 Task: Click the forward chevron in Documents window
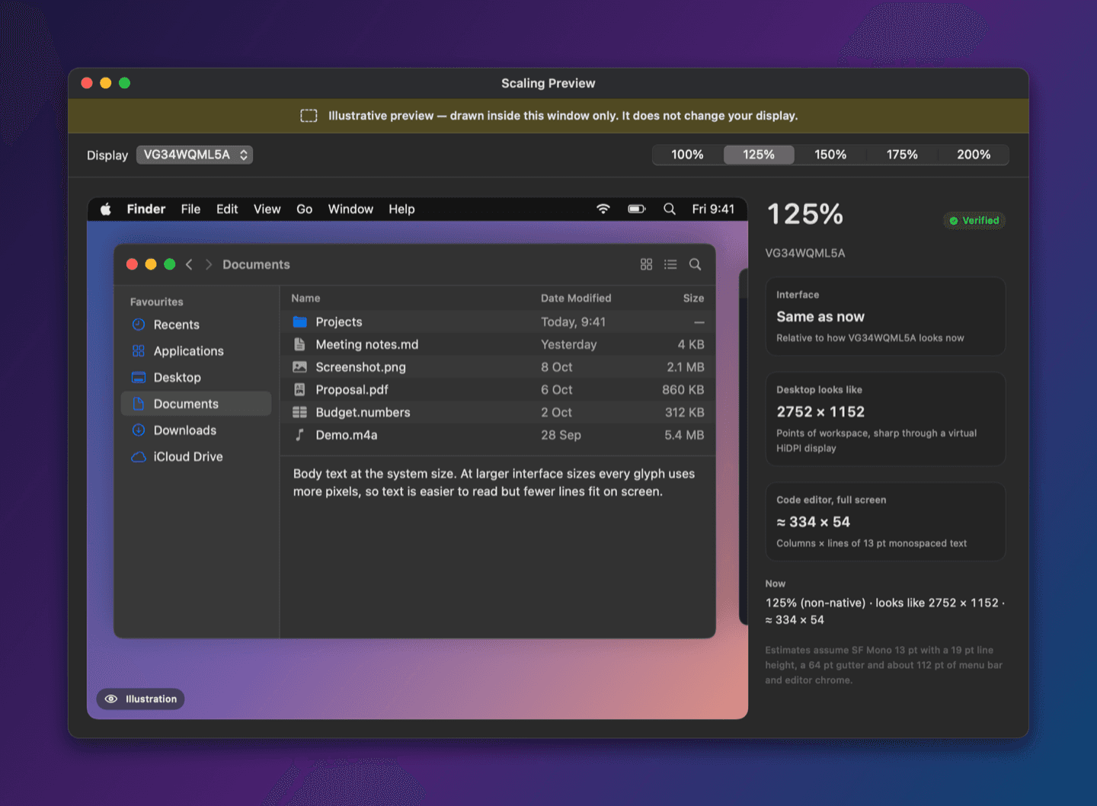point(208,264)
